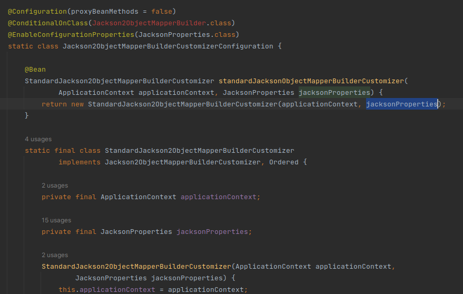Viewport: 463px width, 294px height.
Task: Click the purple applicationContext field declaration
Action: click(219, 197)
